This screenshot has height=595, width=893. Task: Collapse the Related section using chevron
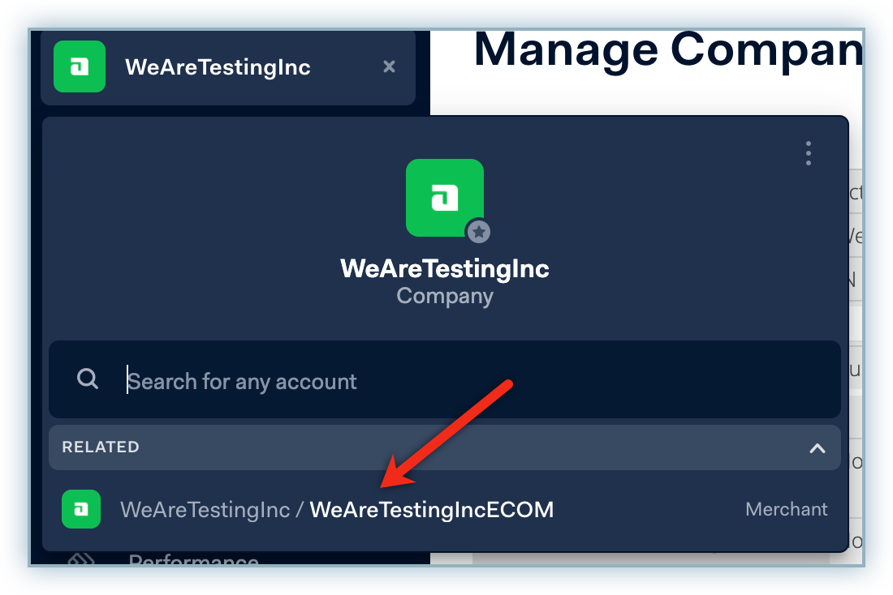[818, 447]
